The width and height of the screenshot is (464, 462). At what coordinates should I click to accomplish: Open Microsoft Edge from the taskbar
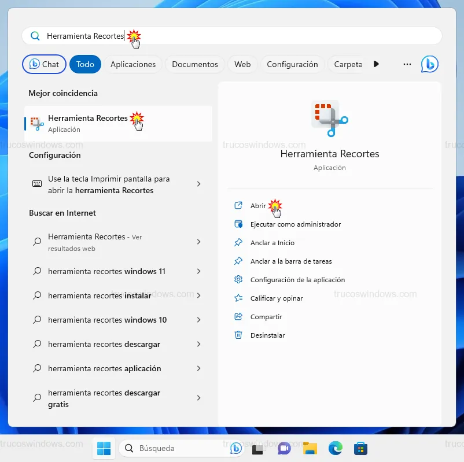(335, 448)
